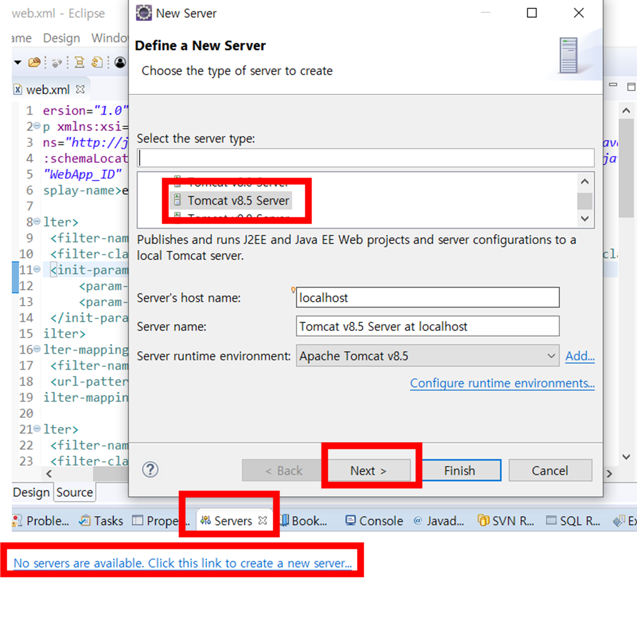Collapse fold marker on line 21

pos(37,429)
